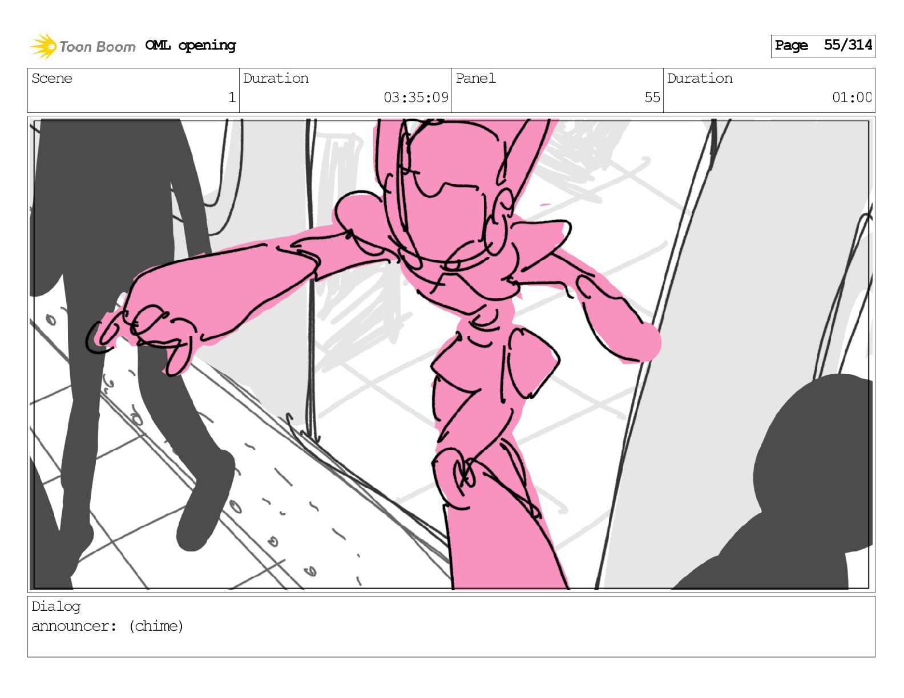Select the 'announcer: (chime)' dialog text
Image resolution: width=904 pixels, height=698 pixels.
107,626
